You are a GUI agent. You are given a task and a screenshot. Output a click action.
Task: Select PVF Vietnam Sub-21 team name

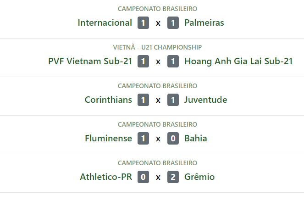coord(90,61)
